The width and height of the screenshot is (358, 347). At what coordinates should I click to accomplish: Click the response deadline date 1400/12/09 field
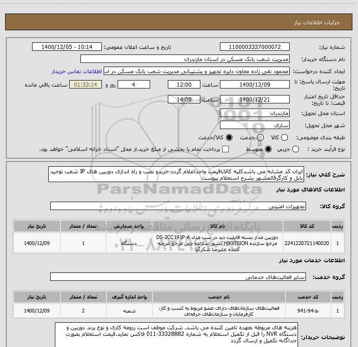255,85
